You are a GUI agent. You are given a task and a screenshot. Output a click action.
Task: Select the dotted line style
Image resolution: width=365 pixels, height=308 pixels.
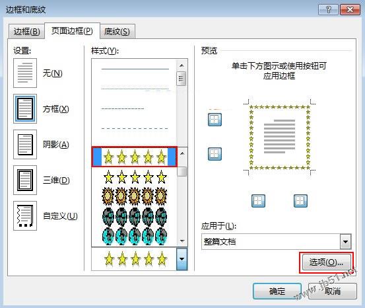pos(135,89)
